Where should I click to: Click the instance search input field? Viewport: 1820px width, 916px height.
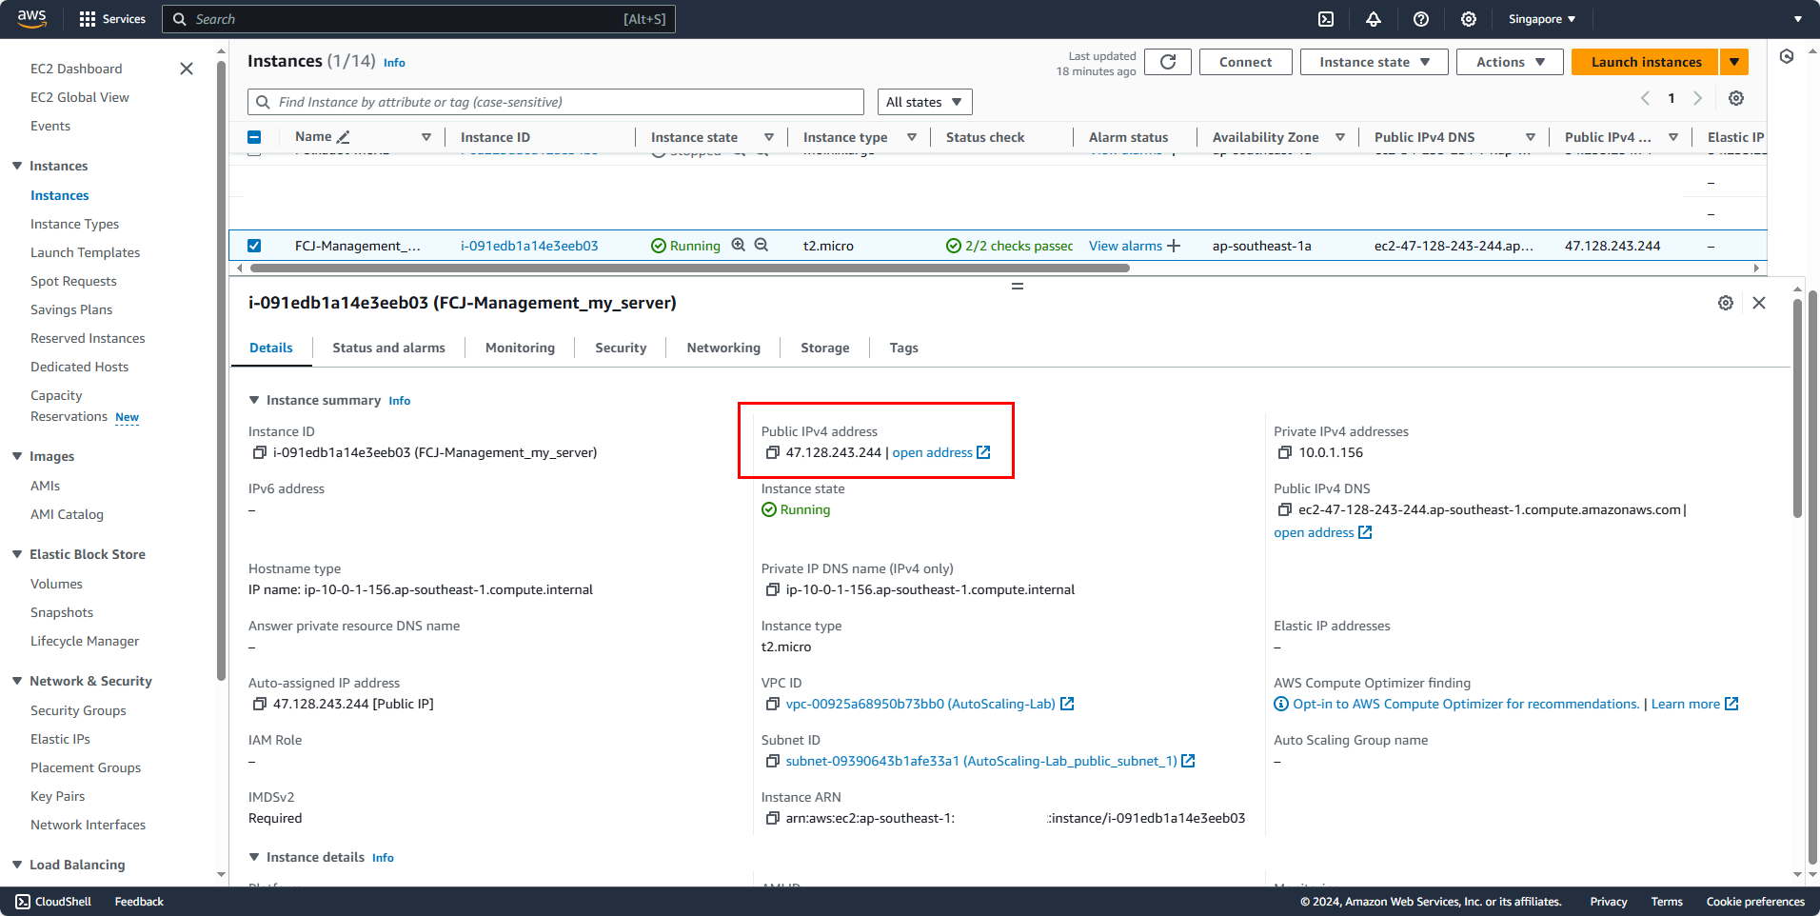[555, 101]
